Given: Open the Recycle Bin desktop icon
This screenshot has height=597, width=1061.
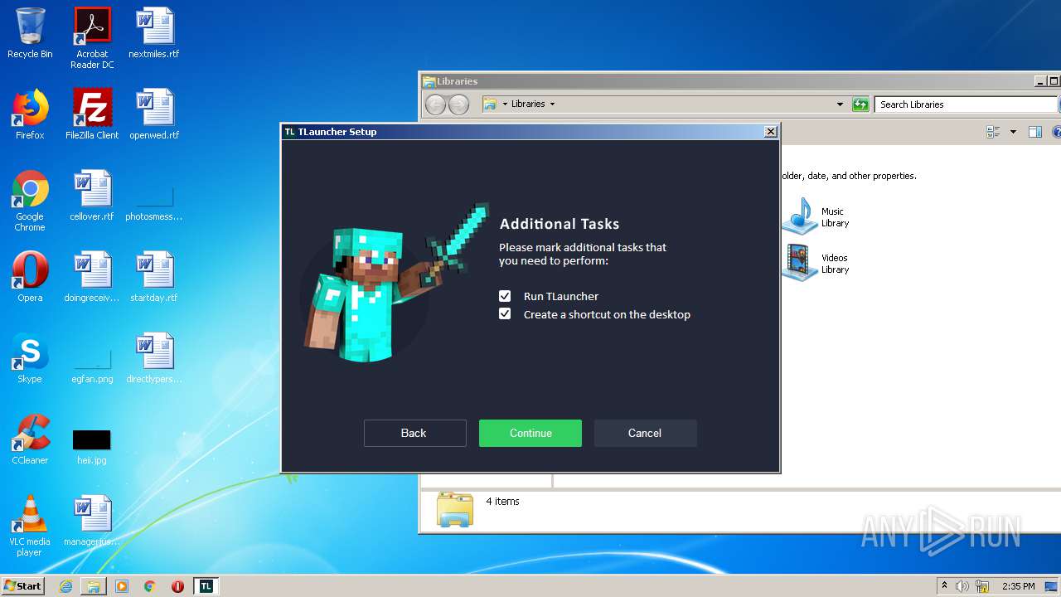Looking at the screenshot, I should click(x=30, y=34).
